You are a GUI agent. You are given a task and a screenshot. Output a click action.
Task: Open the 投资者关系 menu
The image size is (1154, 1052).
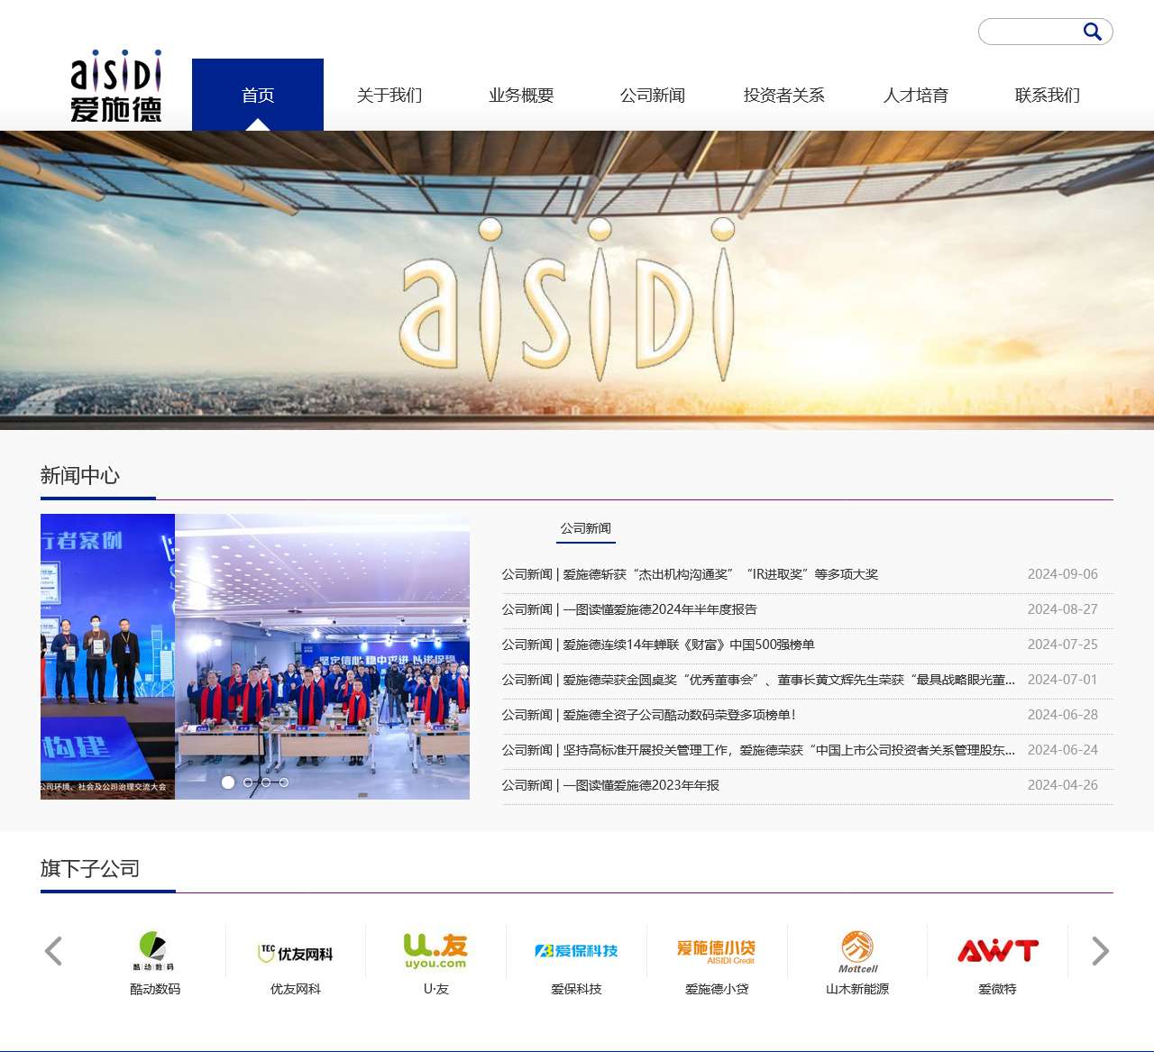[x=784, y=95]
